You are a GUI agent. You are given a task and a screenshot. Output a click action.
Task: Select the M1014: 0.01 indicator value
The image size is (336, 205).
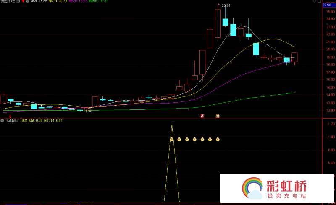pyautogui.click(x=53, y=121)
